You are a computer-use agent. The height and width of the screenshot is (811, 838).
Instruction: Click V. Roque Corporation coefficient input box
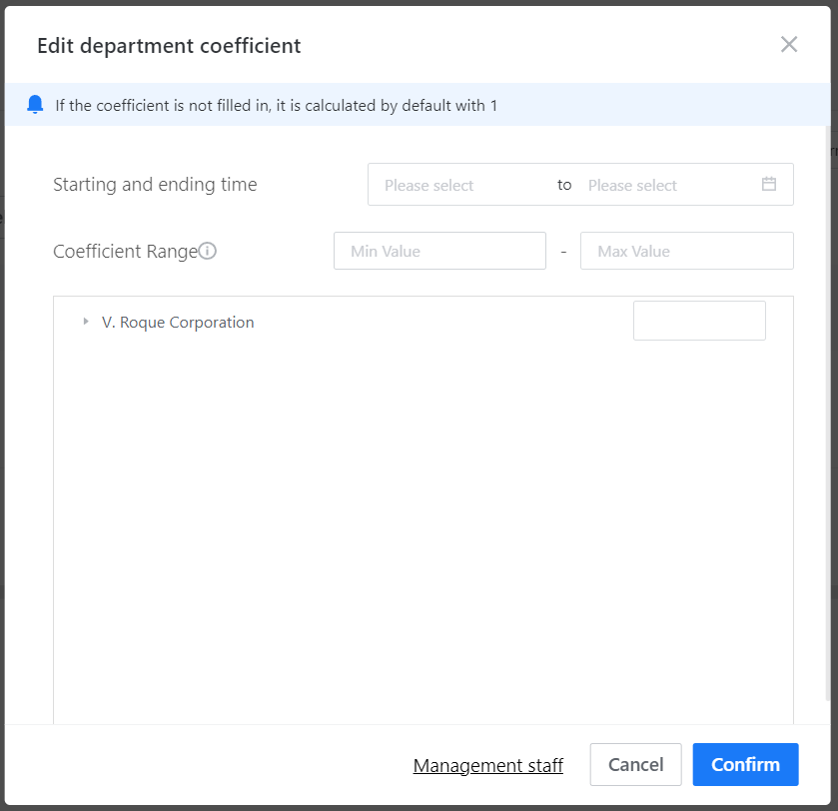[699, 321]
